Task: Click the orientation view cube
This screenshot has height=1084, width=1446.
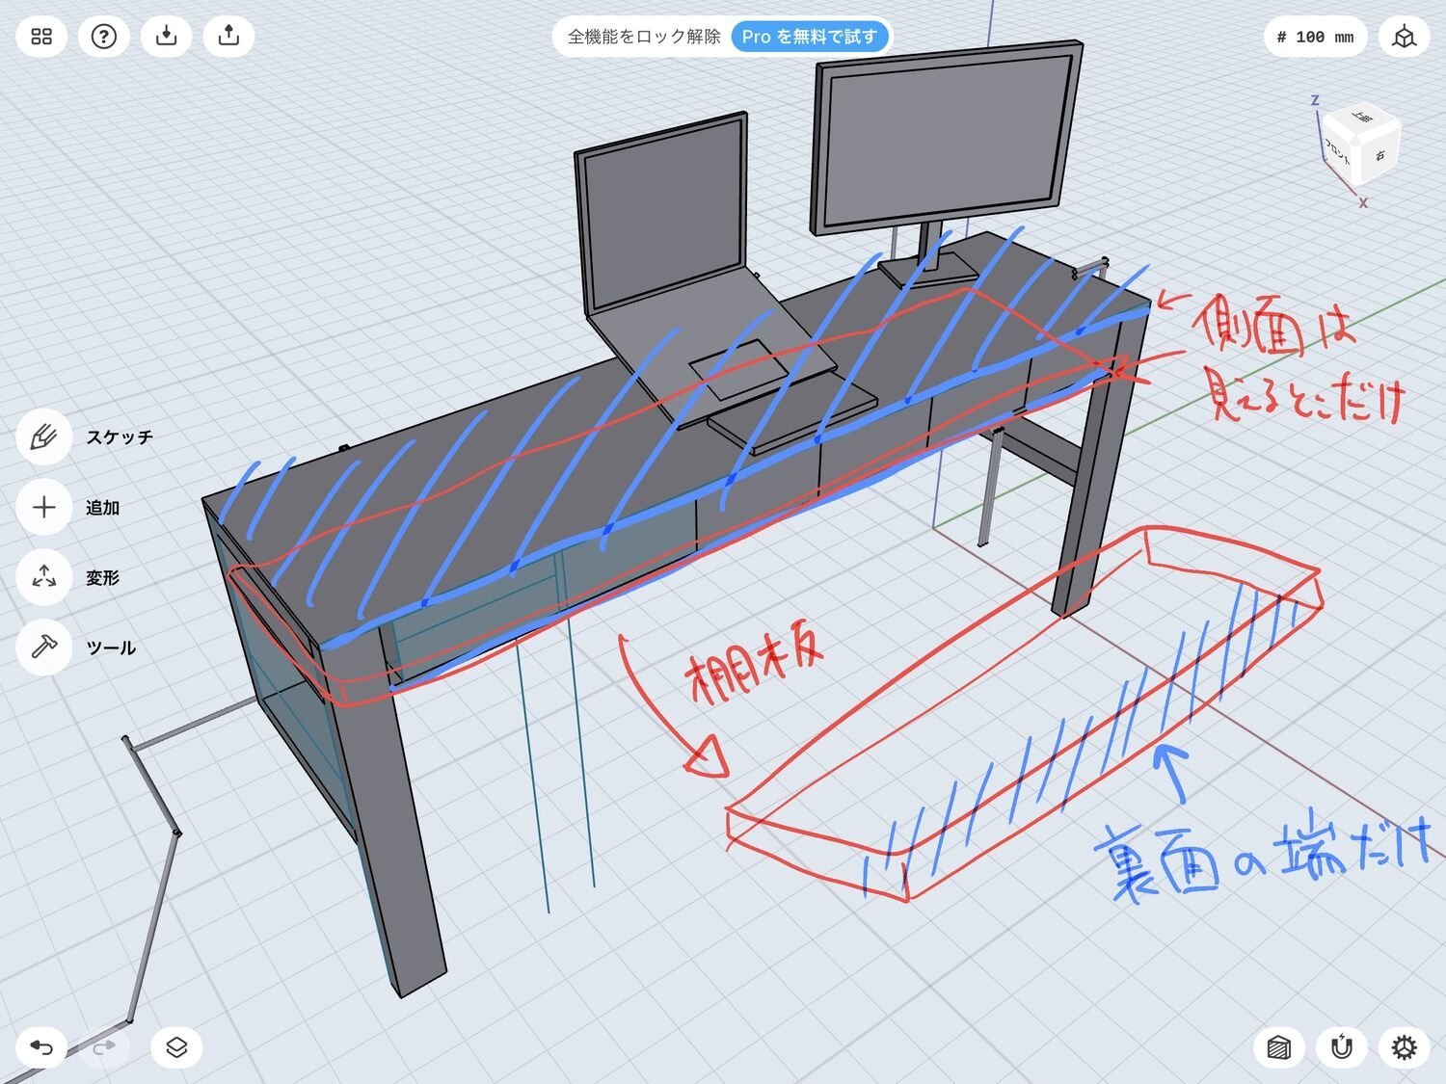Action: pyautogui.click(x=1359, y=145)
